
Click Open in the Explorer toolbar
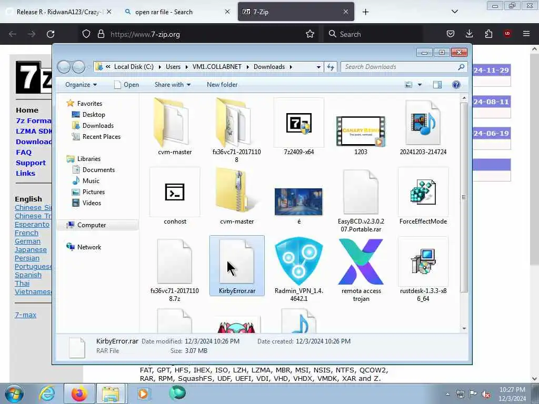click(x=126, y=85)
